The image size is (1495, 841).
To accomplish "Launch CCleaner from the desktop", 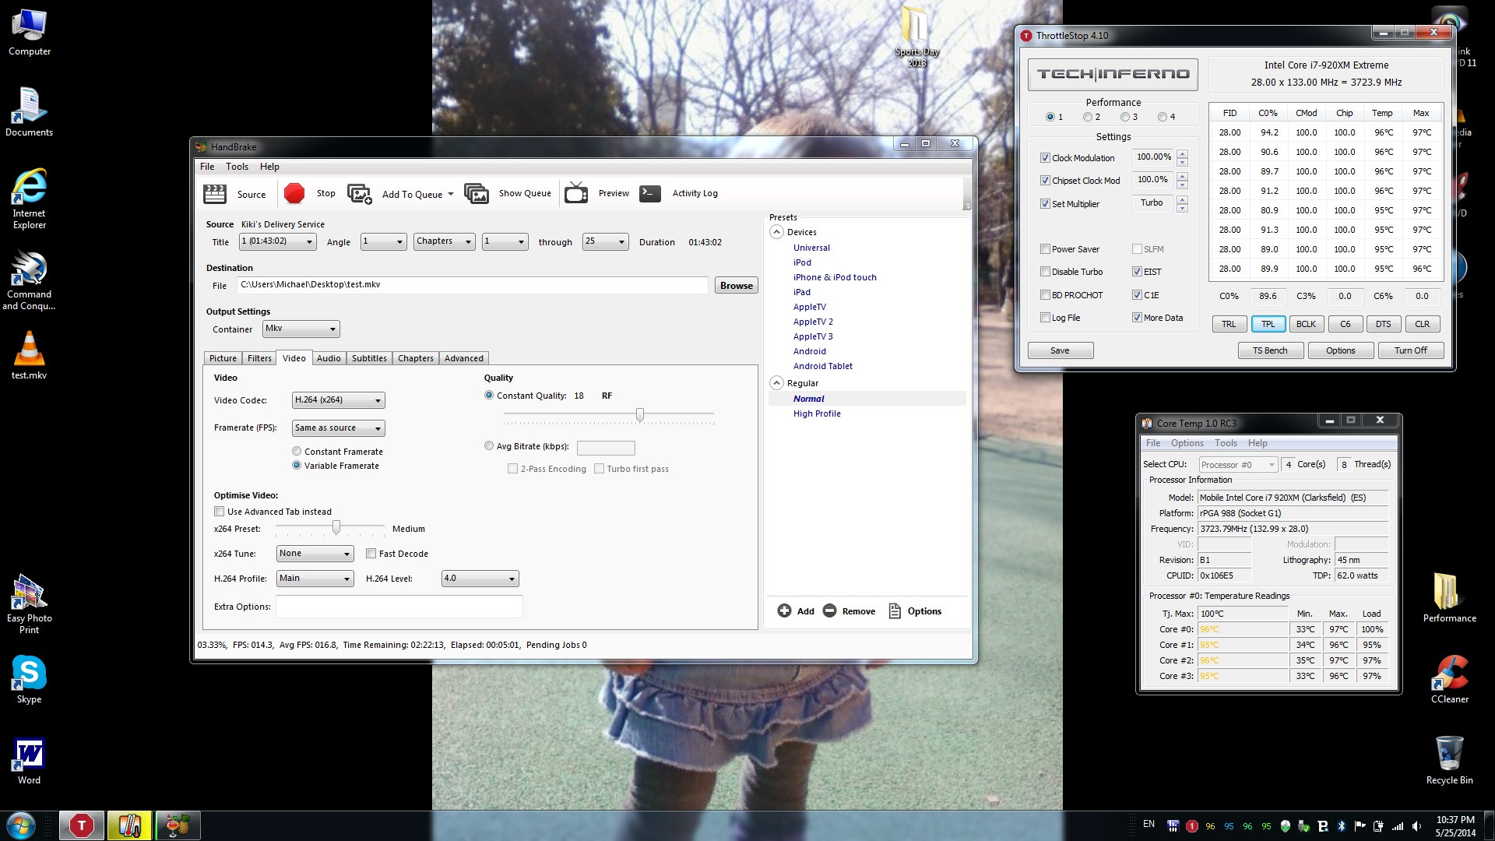I will tap(1449, 679).
